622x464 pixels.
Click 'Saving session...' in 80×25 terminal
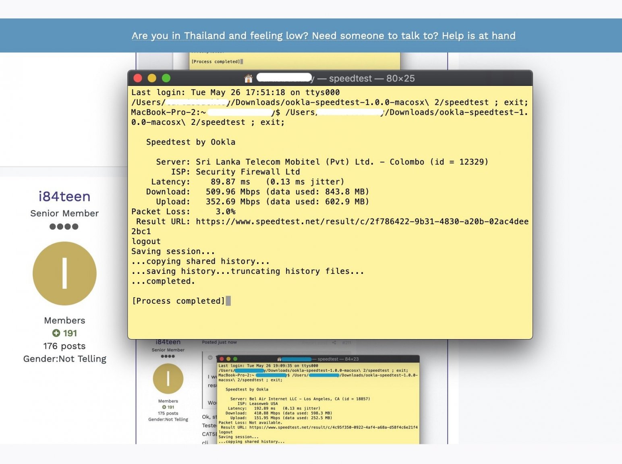[173, 251]
